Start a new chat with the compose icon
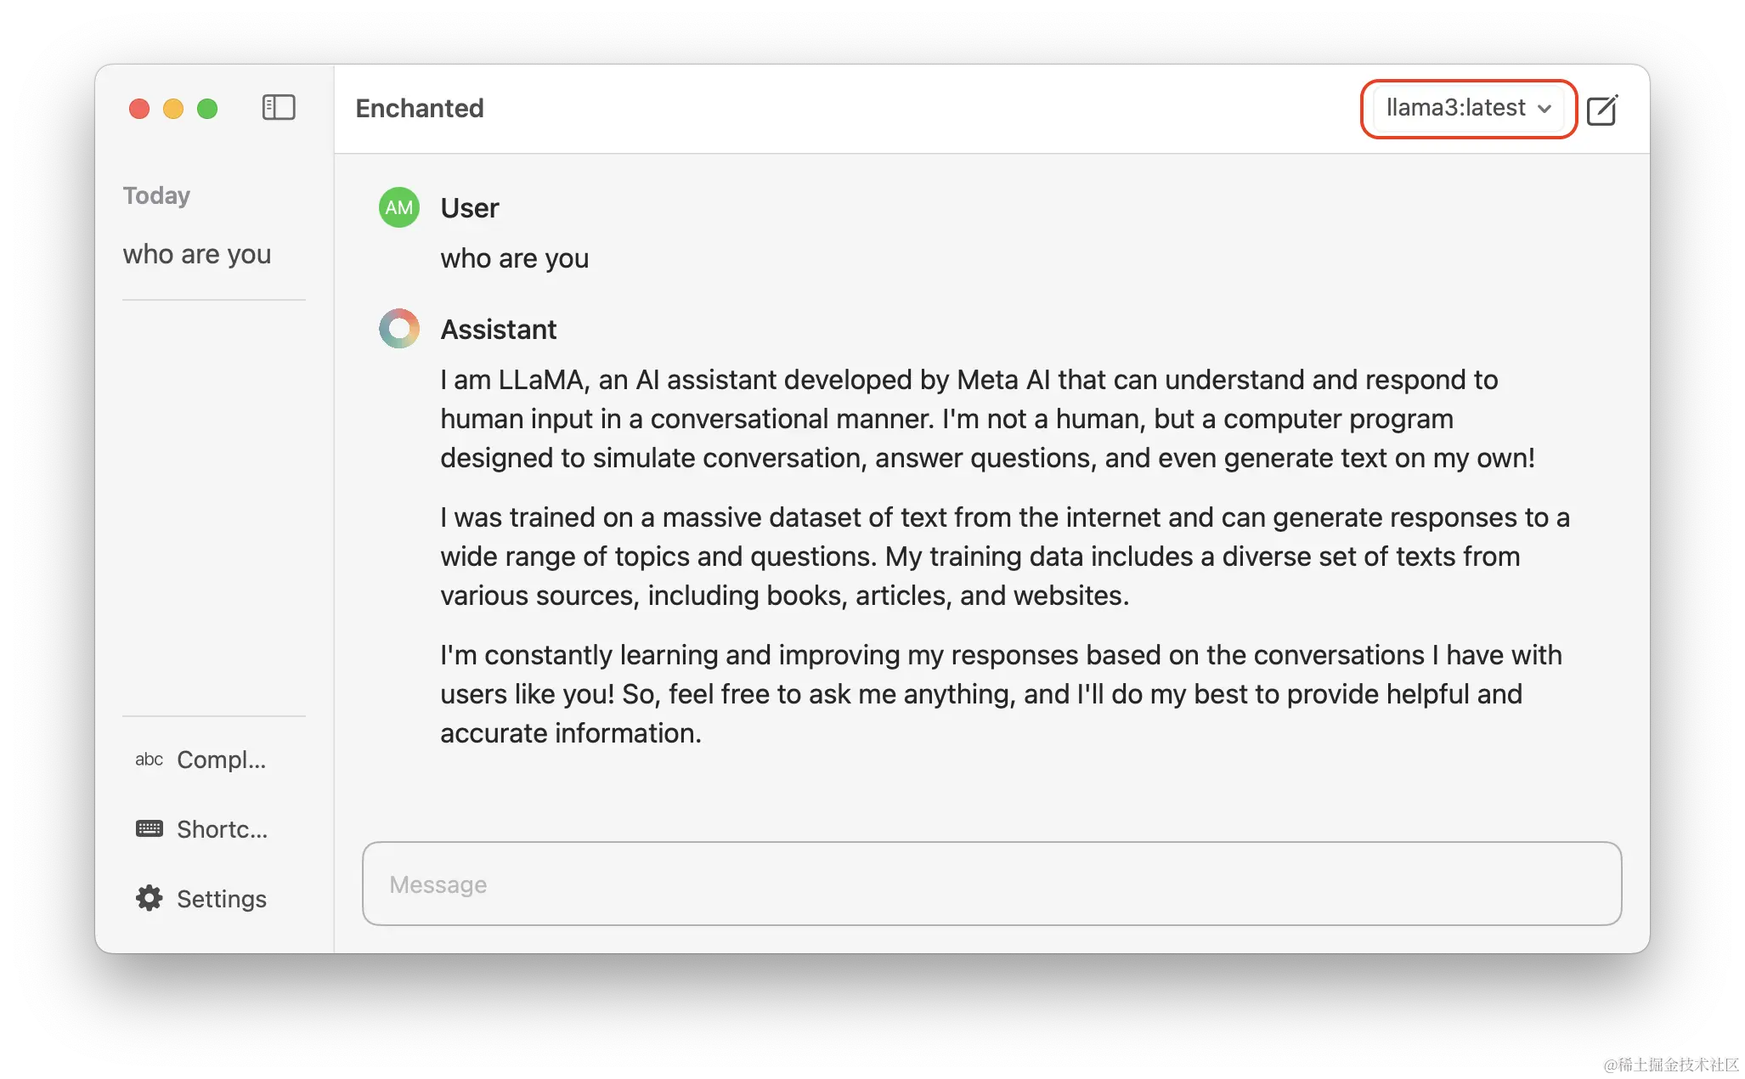This screenshot has height=1079, width=1745. 1601,110
